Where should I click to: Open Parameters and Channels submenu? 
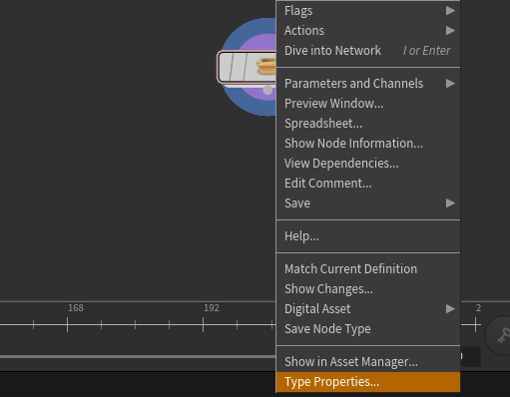click(x=368, y=84)
